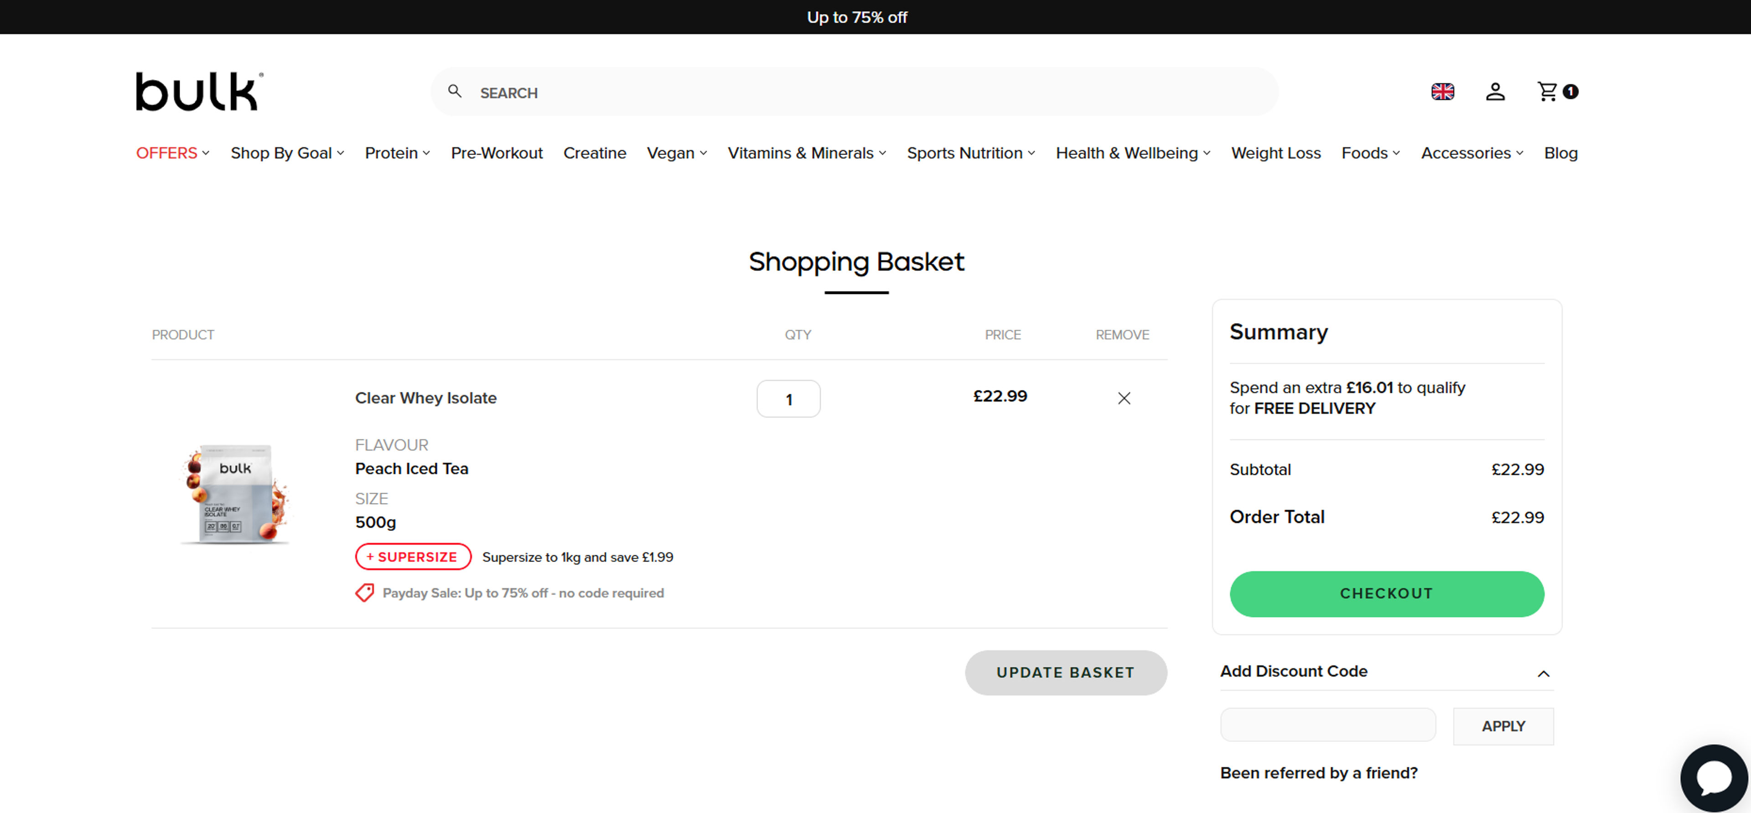The width and height of the screenshot is (1751, 813).
Task: Open the shopping cart icon
Action: (1547, 92)
